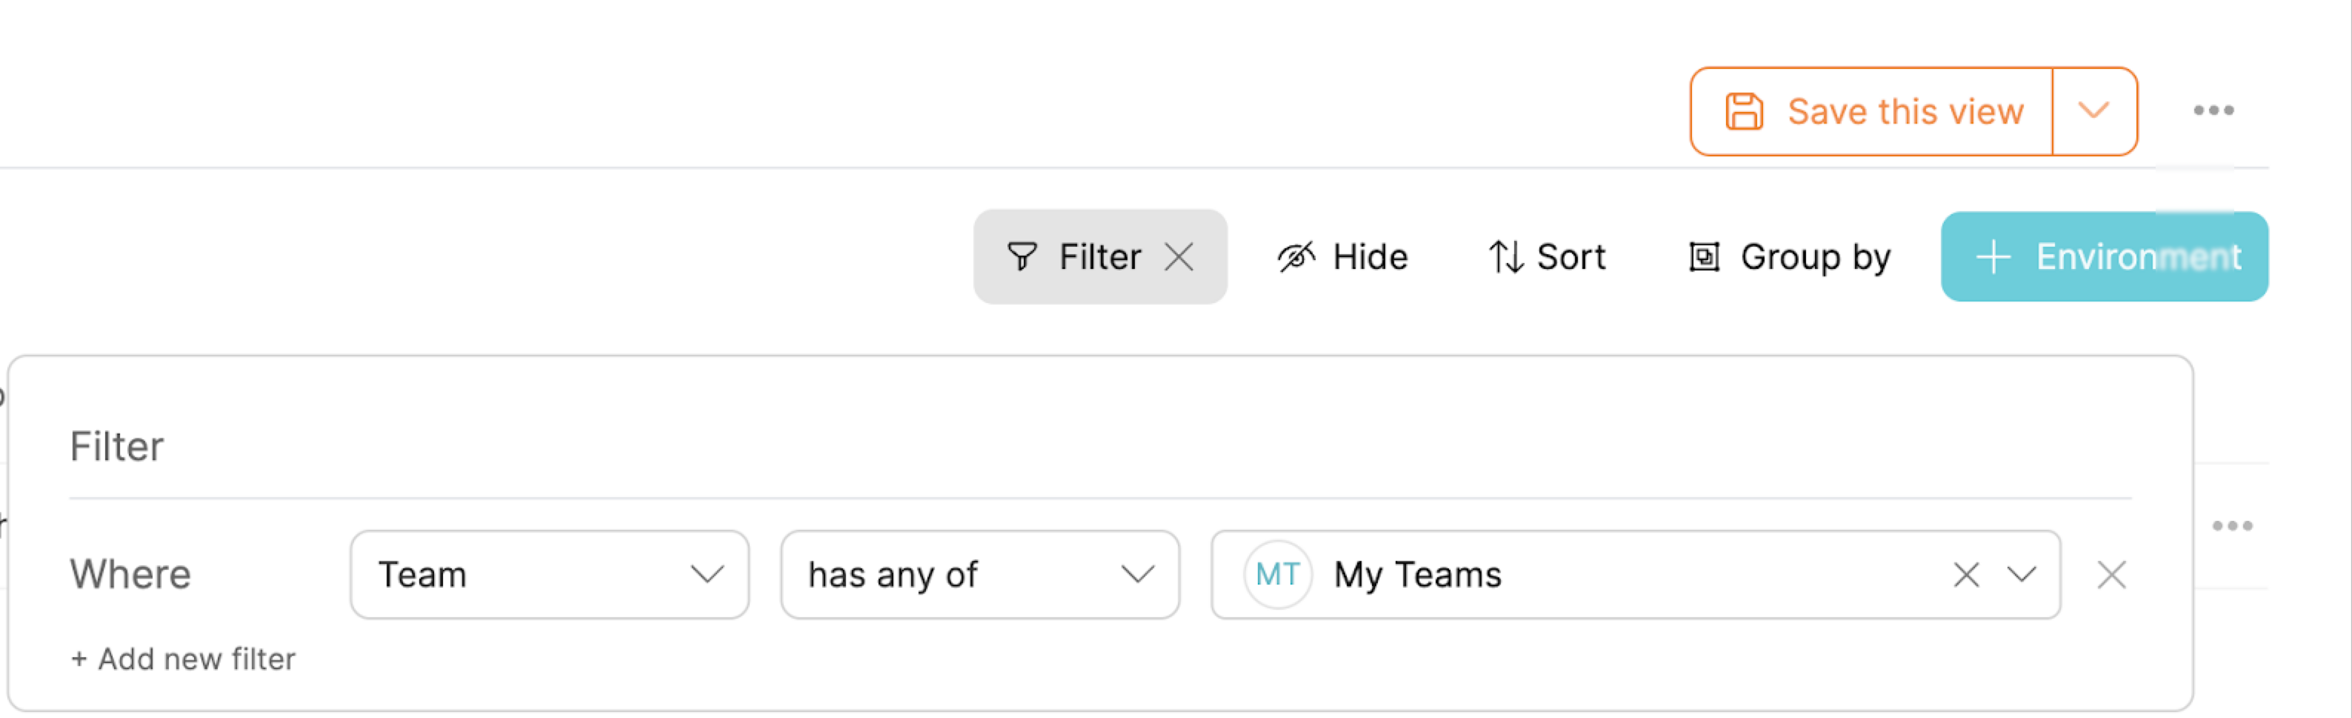Open the Hide columns option
The image size is (2352, 718).
[x=1370, y=256]
